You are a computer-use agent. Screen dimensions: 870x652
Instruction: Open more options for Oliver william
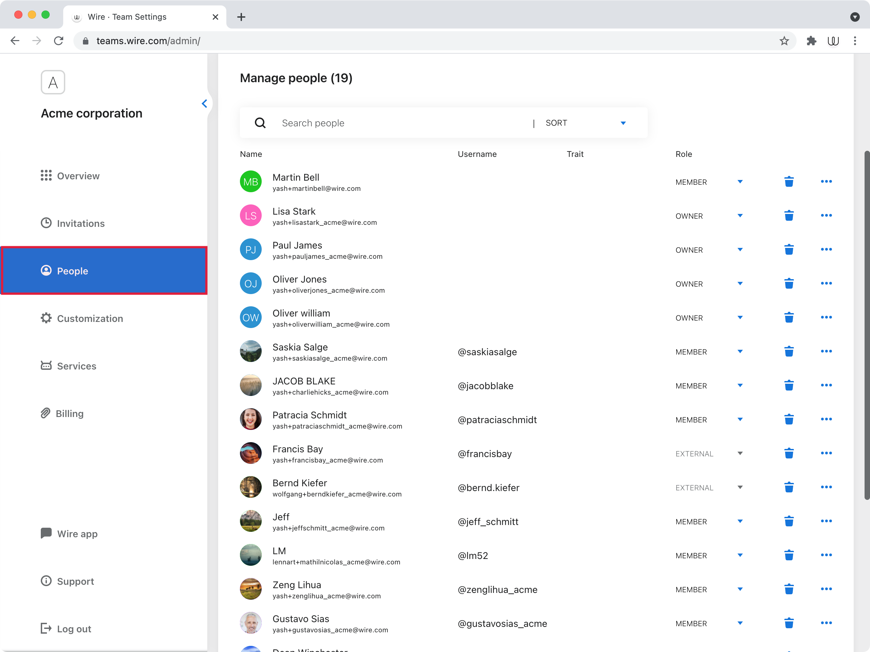826,317
